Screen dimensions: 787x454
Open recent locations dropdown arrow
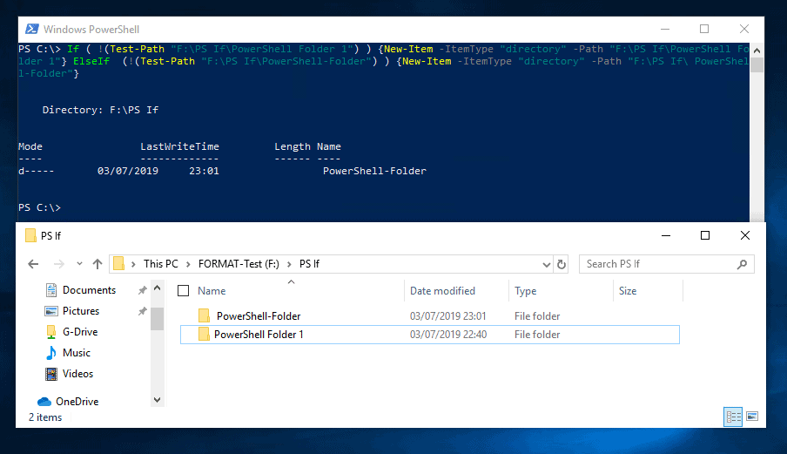click(79, 264)
